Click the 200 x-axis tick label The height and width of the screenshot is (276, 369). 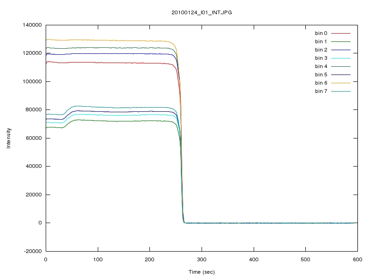[x=149, y=259]
